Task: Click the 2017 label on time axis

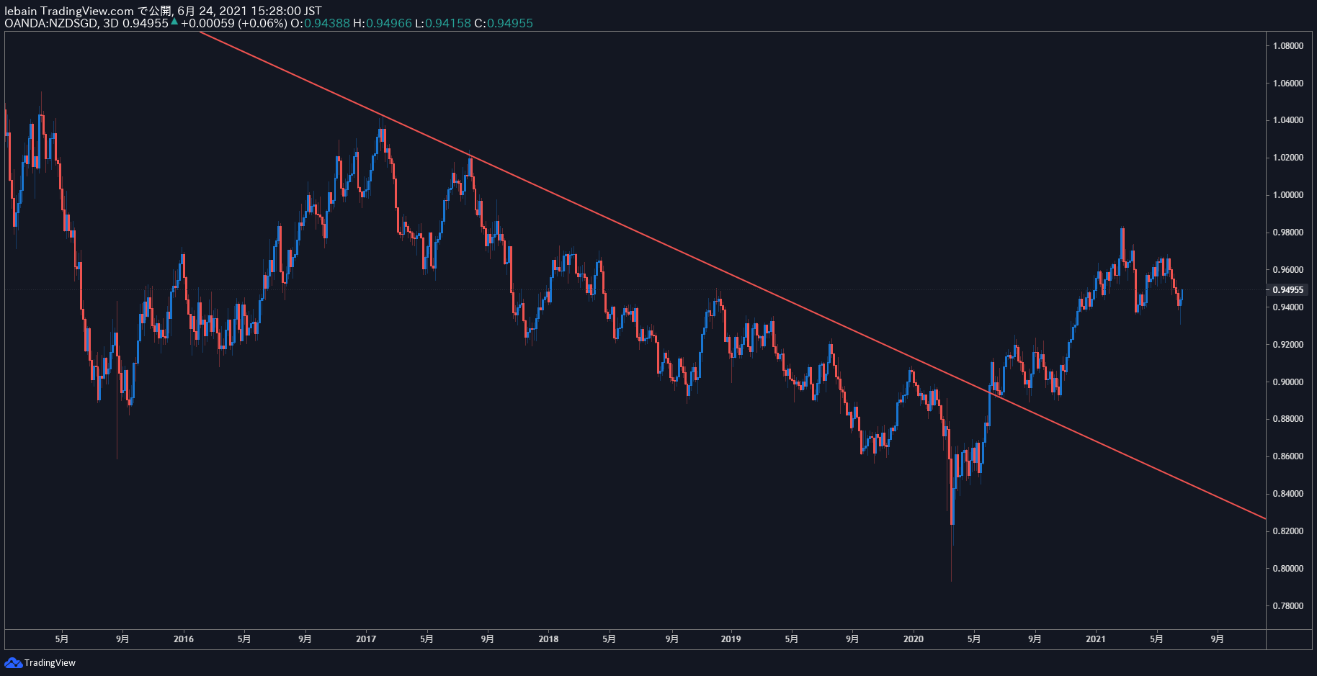Action: (x=366, y=639)
